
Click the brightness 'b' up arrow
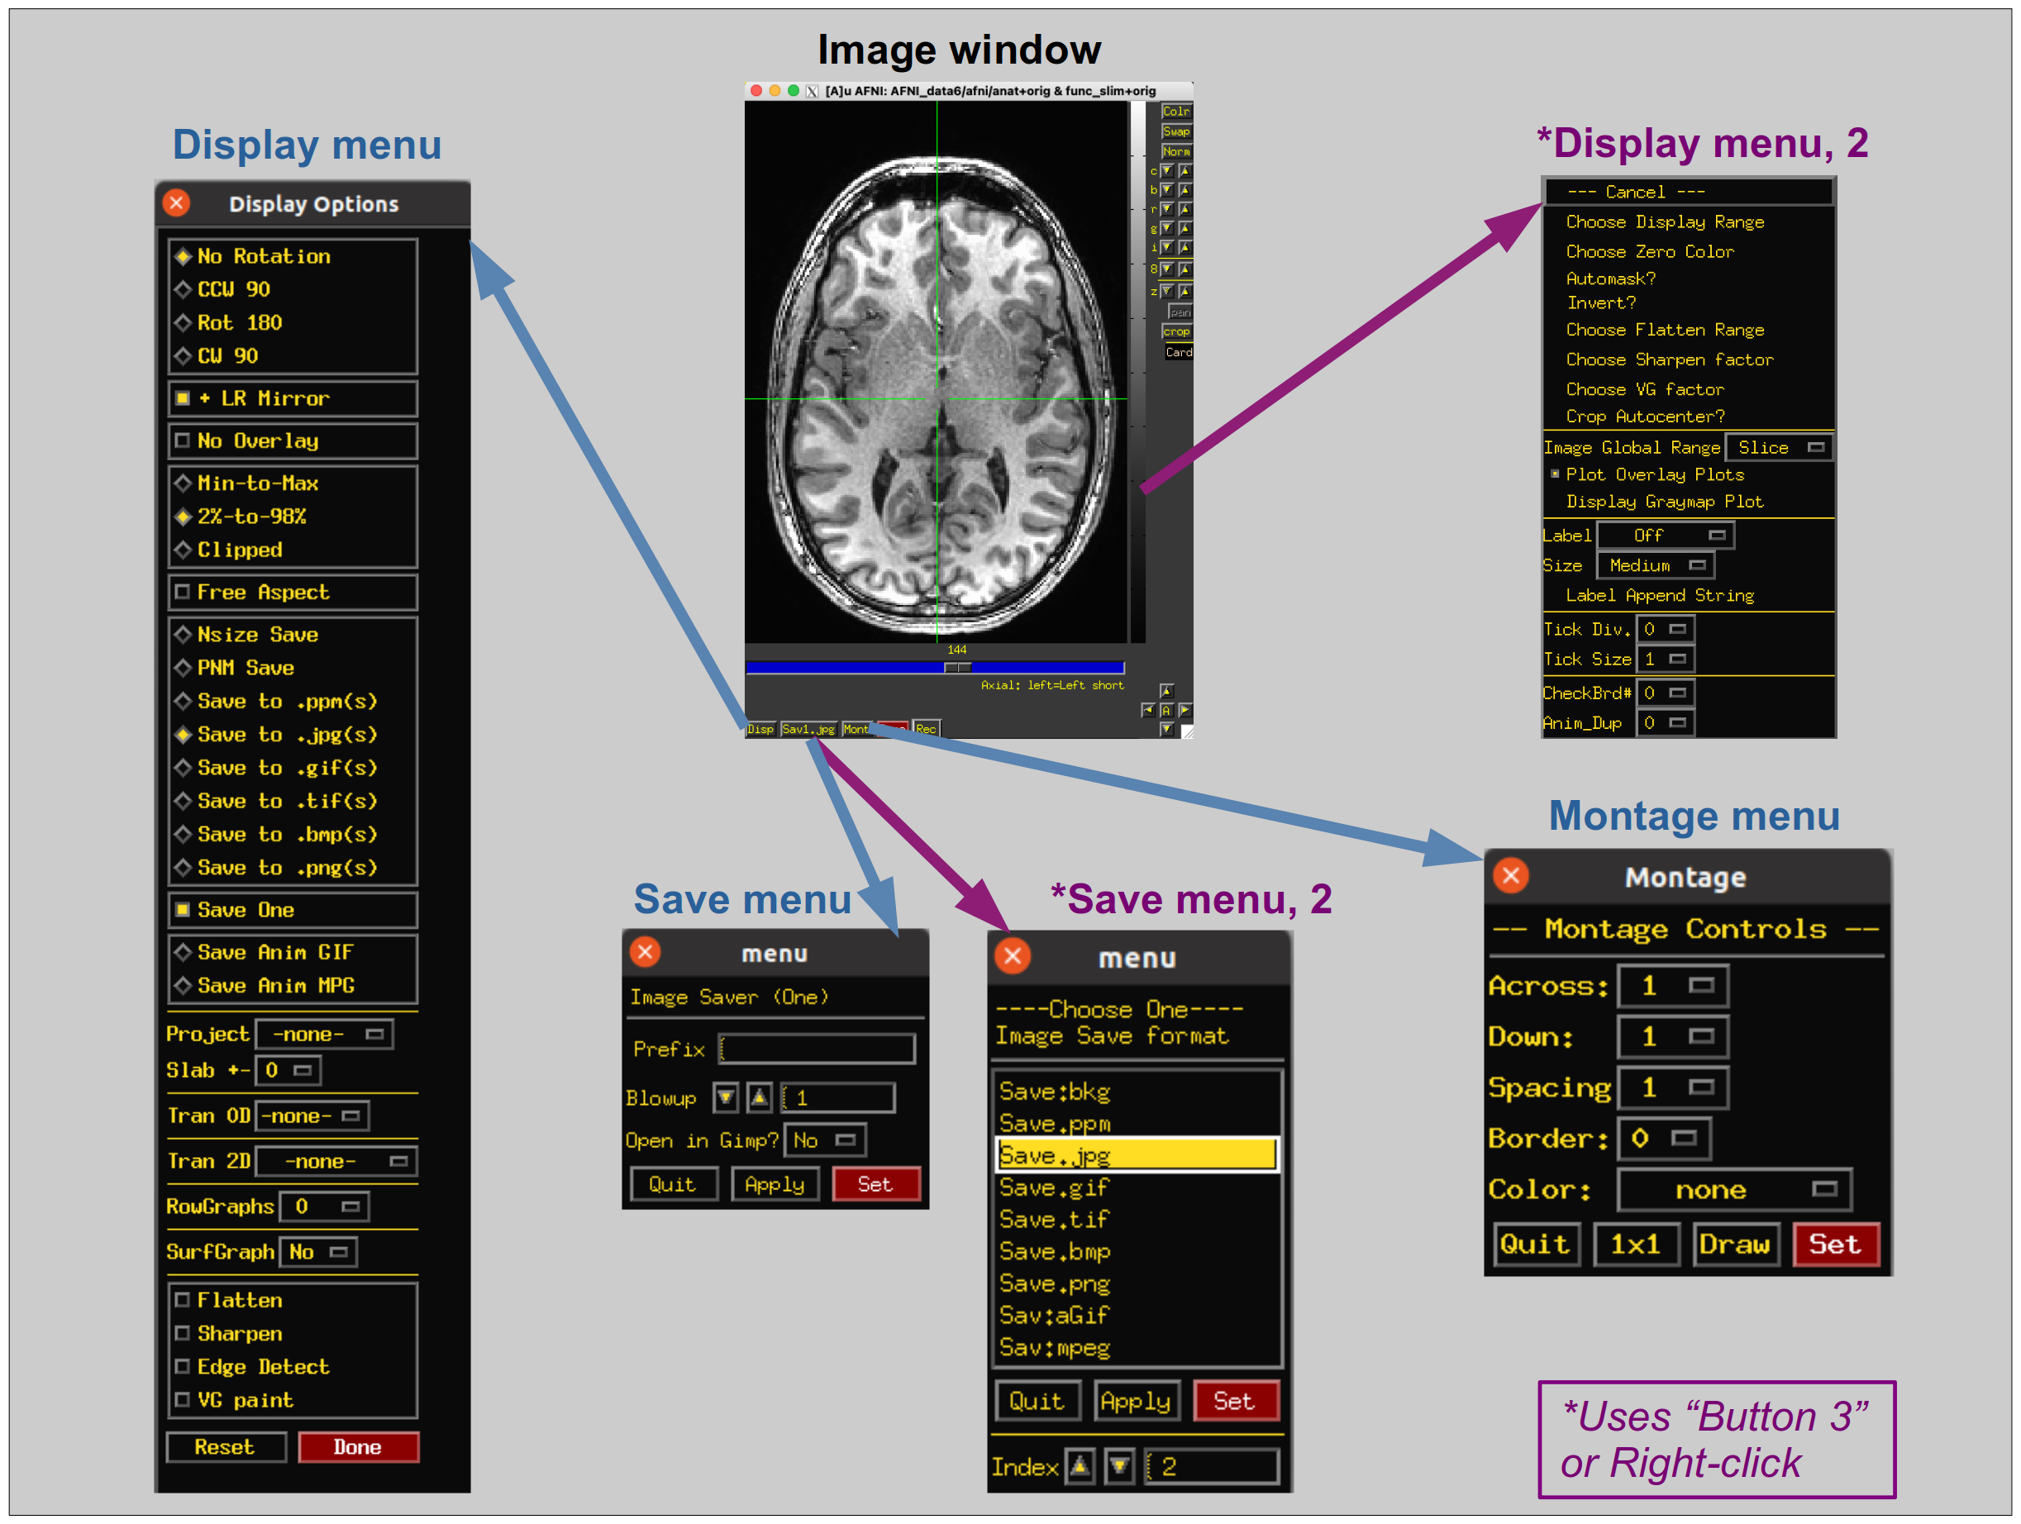click(1185, 190)
